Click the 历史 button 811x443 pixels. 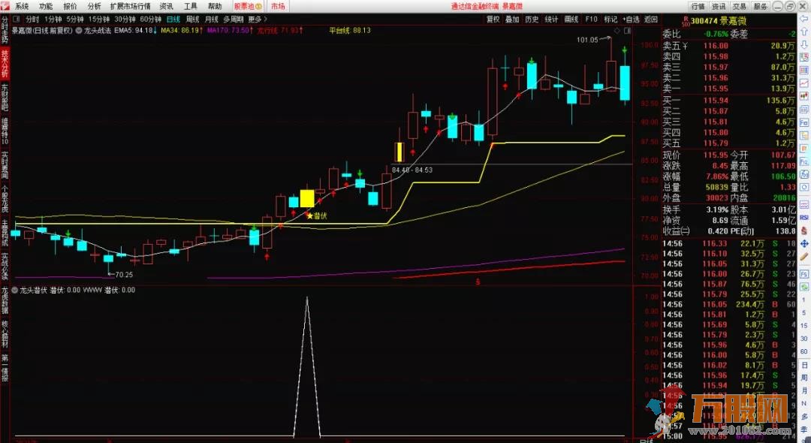point(532,19)
